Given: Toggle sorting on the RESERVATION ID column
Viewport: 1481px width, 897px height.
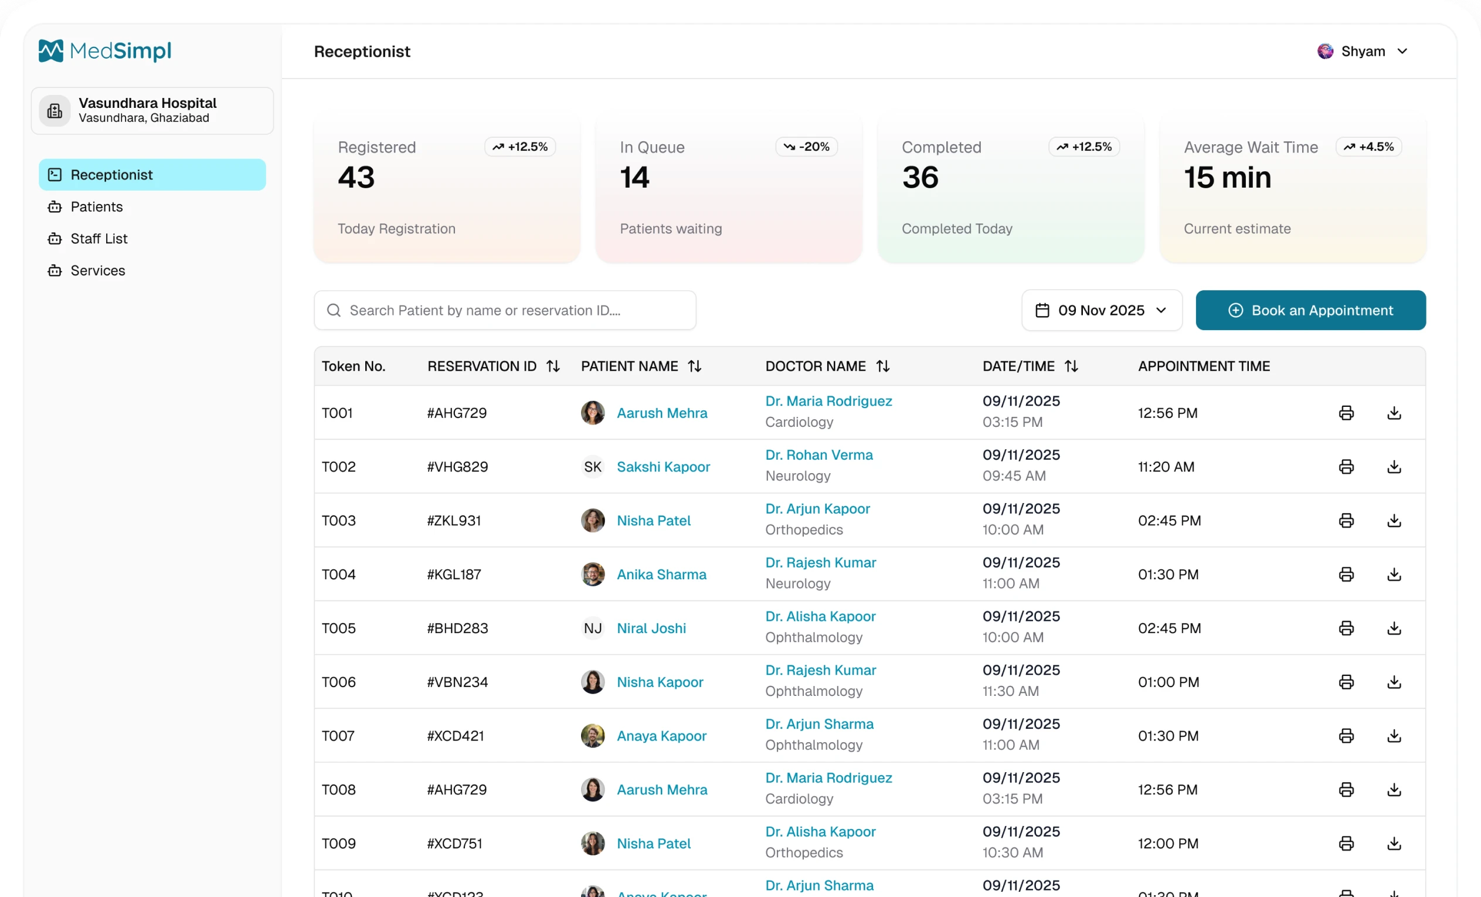Looking at the screenshot, I should [x=553, y=365].
